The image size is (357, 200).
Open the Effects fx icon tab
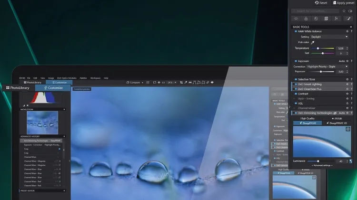pos(336,19)
